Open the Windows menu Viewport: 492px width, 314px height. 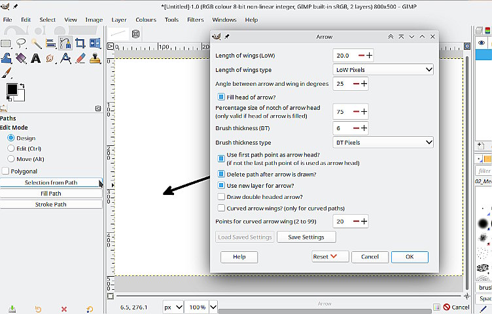pos(224,20)
